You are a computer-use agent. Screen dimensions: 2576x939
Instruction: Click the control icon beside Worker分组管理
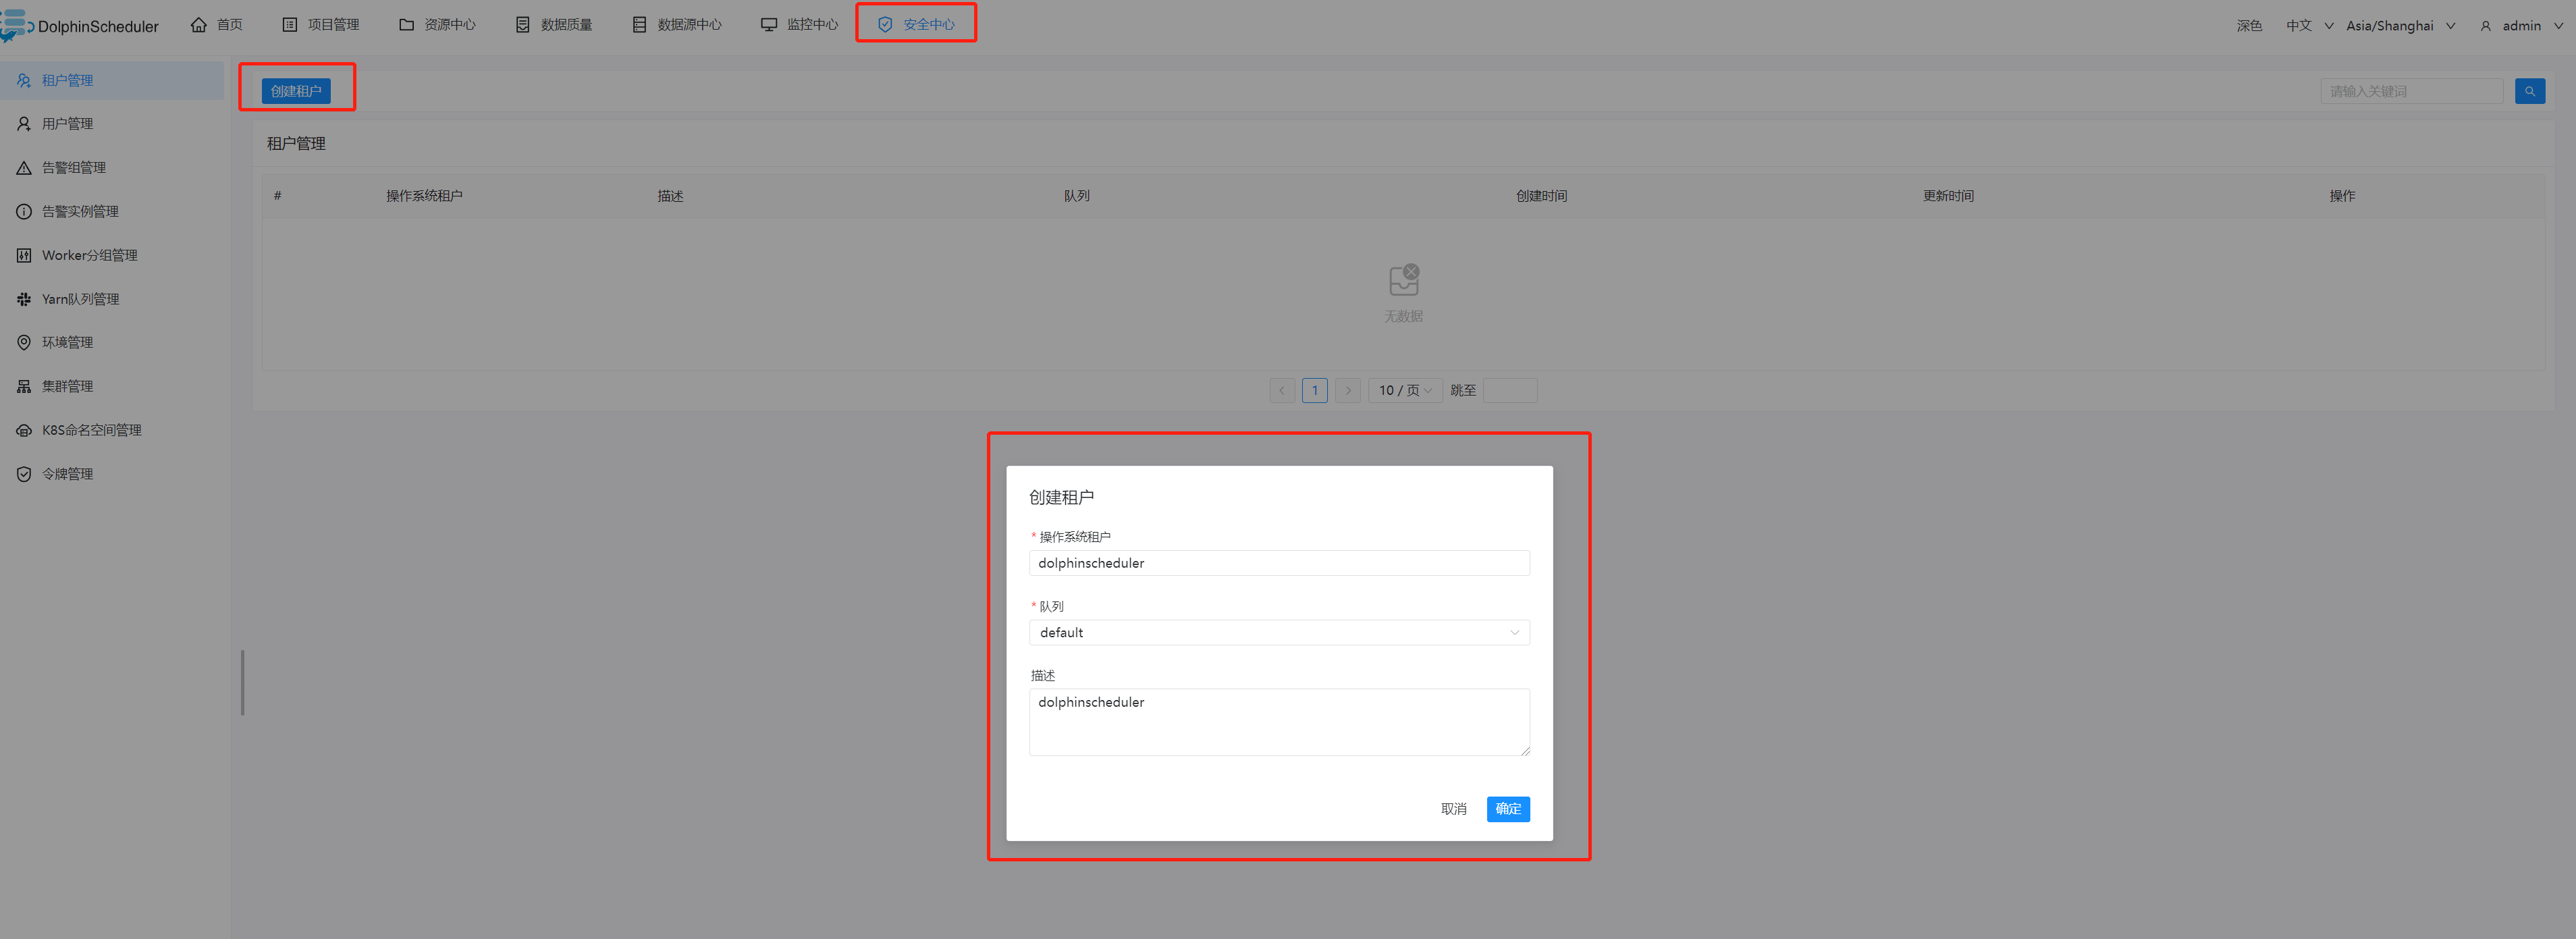24,255
